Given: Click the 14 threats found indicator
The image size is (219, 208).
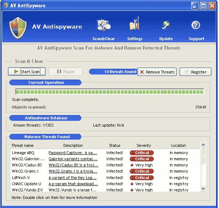Looking at the screenshot, I should (113, 72).
